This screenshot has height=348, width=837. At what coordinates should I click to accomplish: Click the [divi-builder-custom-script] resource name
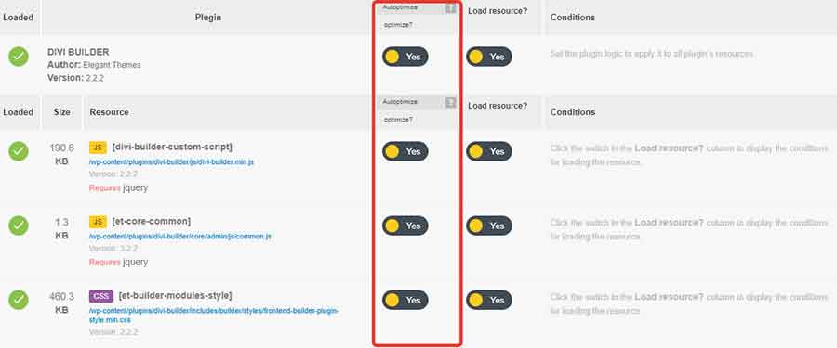pos(172,147)
